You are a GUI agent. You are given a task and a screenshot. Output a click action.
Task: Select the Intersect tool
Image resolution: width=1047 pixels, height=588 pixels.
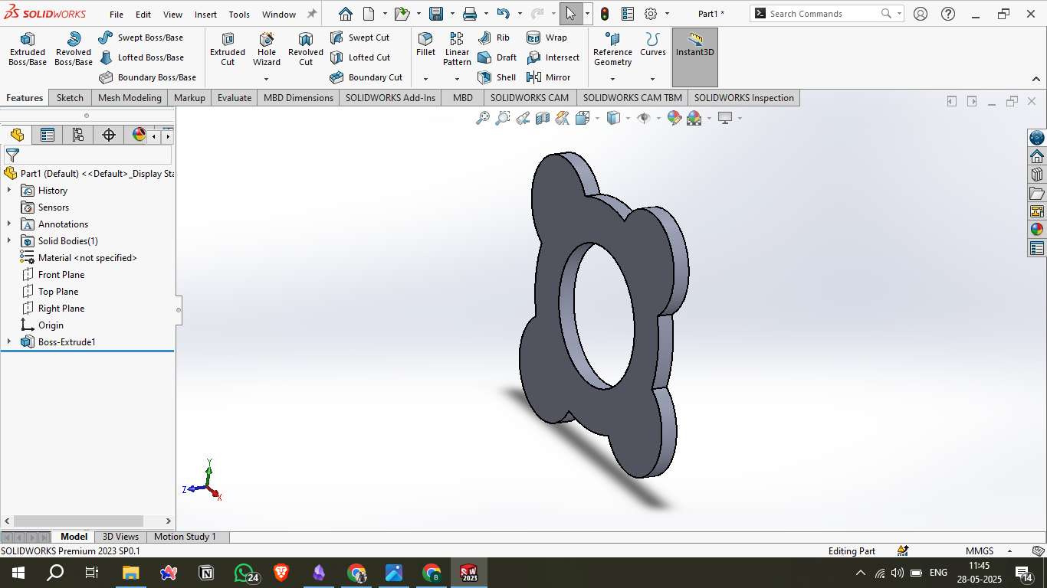point(553,57)
